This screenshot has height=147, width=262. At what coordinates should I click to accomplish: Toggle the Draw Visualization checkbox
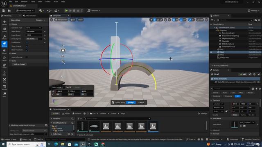point(27,50)
